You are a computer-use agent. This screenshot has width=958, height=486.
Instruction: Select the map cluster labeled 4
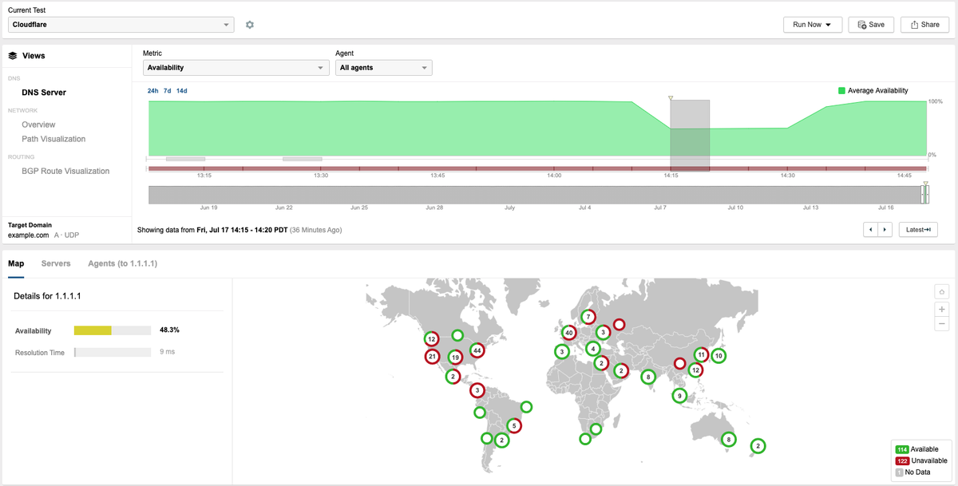pos(593,349)
